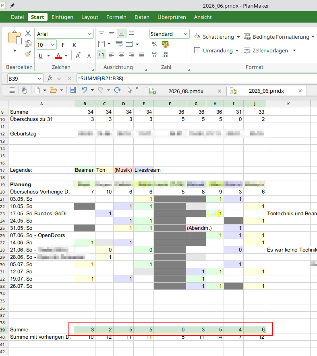Click the Cut scissors icon
The width and height of the screenshot is (317, 356).
click(x=28, y=33)
